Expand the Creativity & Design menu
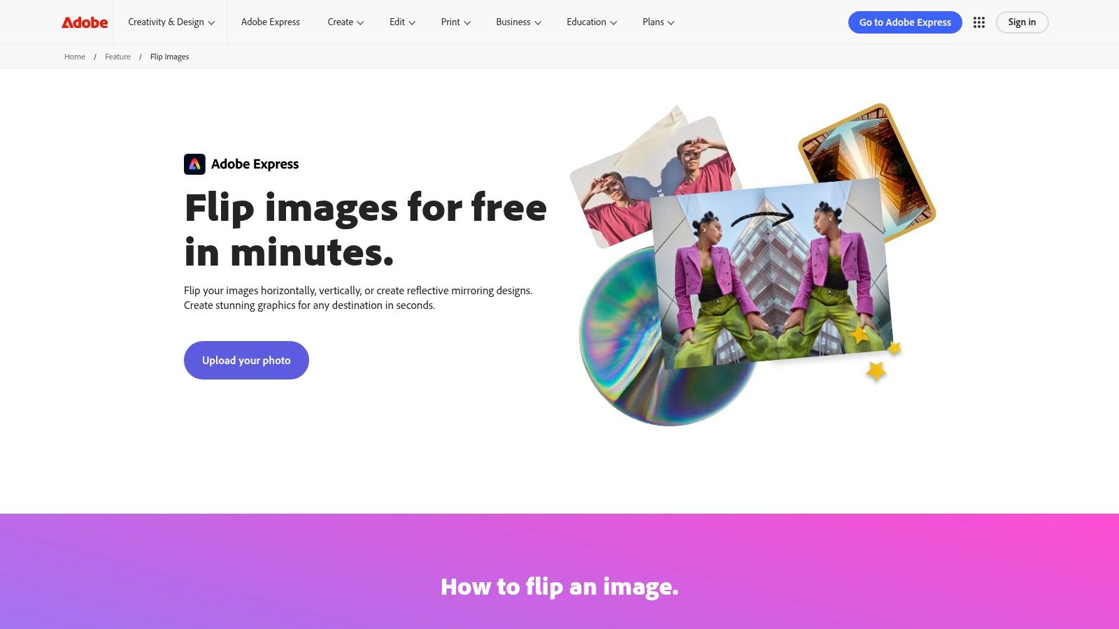The height and width of the screenshot is (629, 1119). [x=171, y=22]
